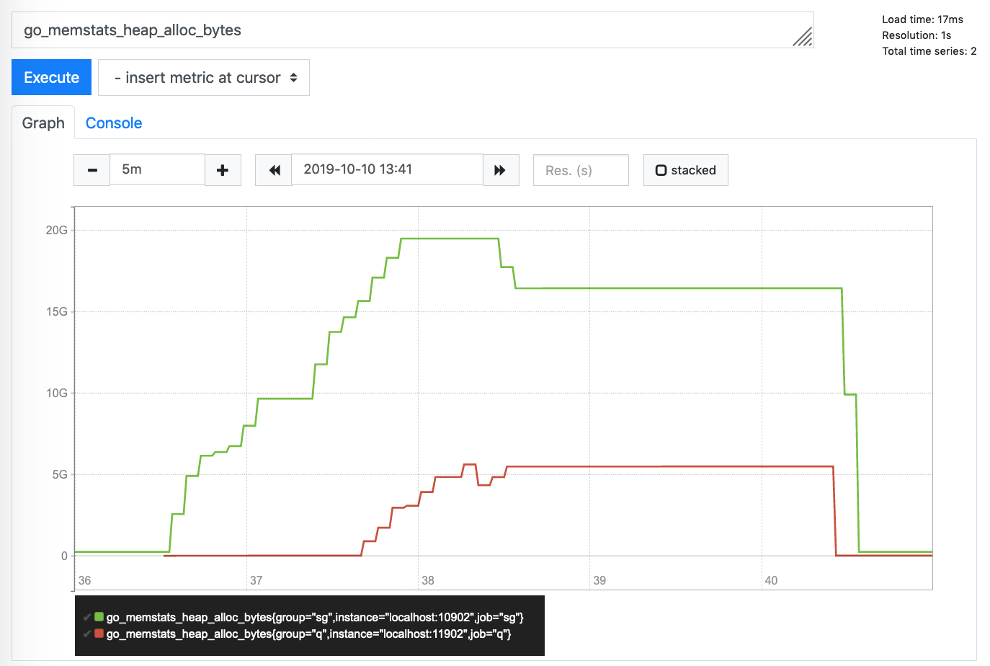Select the Graph tab
This screenshot has width=990, height=666.
click(x=43, y=123)
